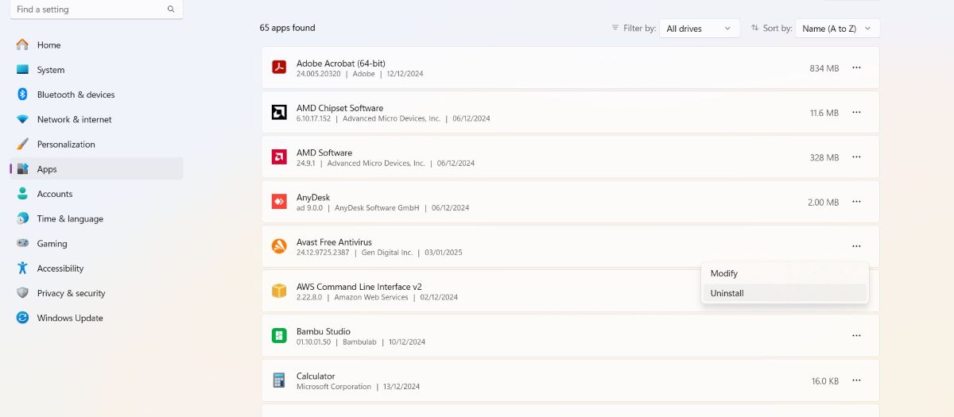954x417 pixels.
Task: Open Accessibility settings
Action: coord(96,268)
